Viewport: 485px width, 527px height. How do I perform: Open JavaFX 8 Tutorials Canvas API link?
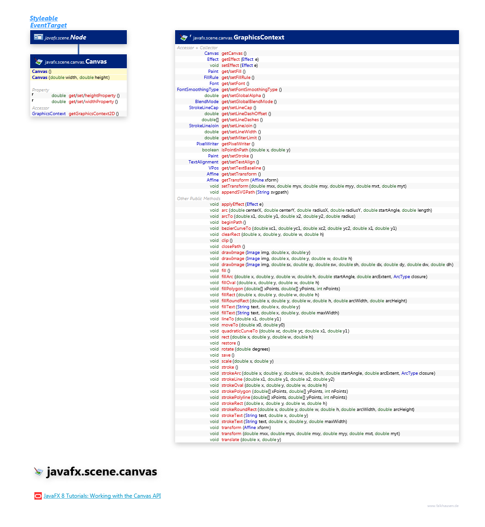tap(102, 496)
